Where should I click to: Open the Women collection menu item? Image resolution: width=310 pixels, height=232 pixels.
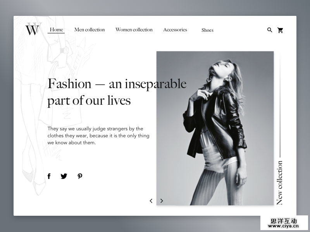point(134,30)
